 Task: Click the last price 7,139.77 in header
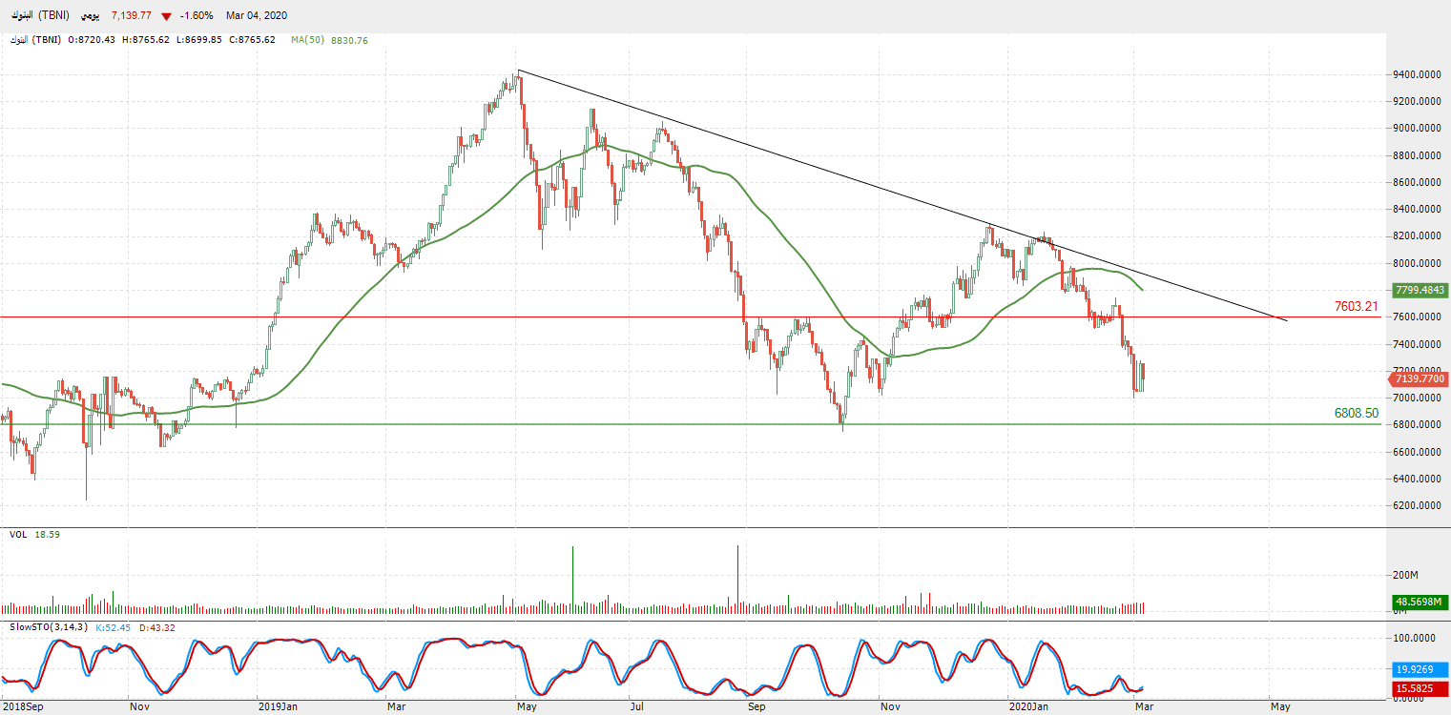coord(132,16)
